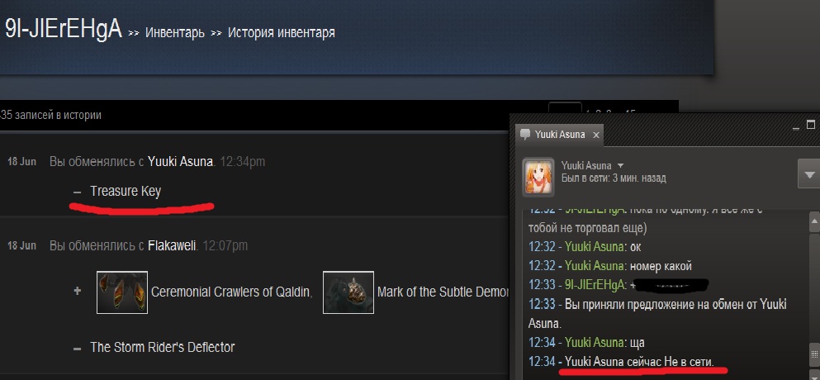Click Yuuki Asuna's avatar in the chat header
Image resolution: width=820 pixels, height=380 pixels.
[x=538, y=177]
